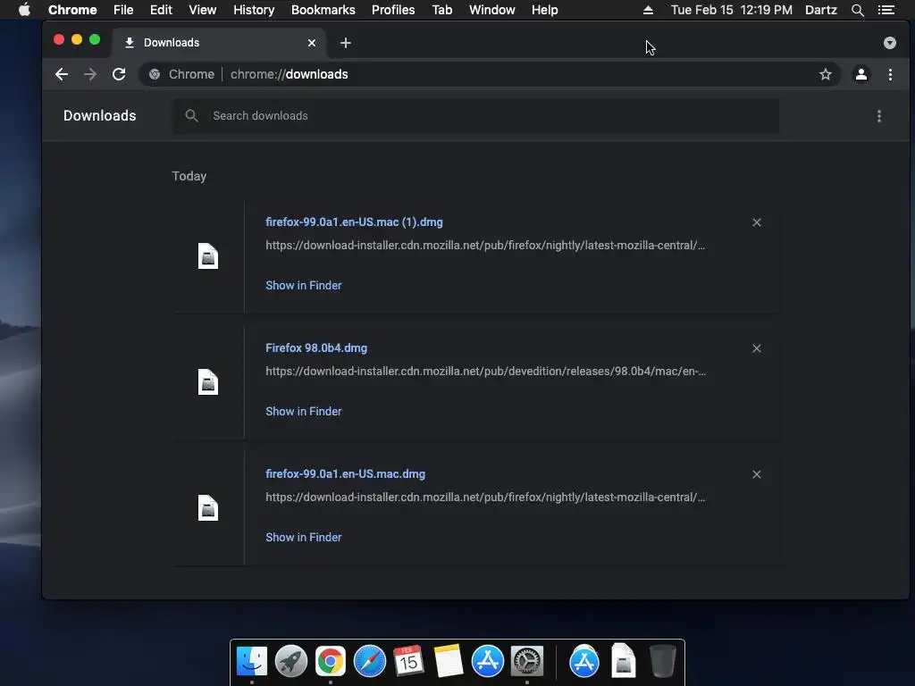Image resolution: width=915 pixels, height=686 pixels.
Task: Open the Edit menu
Action: coord(161,10)
